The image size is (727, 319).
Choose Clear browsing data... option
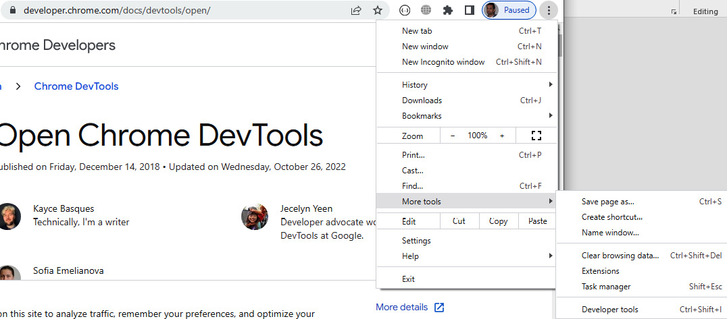pyautogui.click(x=642, y=255)
